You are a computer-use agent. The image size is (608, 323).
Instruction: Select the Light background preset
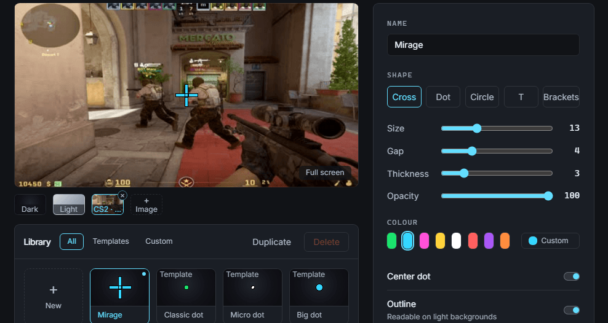[69, 204]
